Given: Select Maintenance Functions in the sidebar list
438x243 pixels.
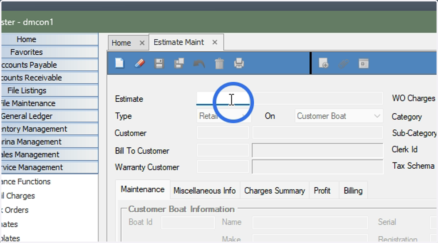Looking at the screenshot, I should click(26, 181).
